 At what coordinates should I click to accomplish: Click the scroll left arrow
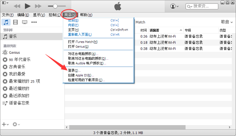(x=67, y=127)
